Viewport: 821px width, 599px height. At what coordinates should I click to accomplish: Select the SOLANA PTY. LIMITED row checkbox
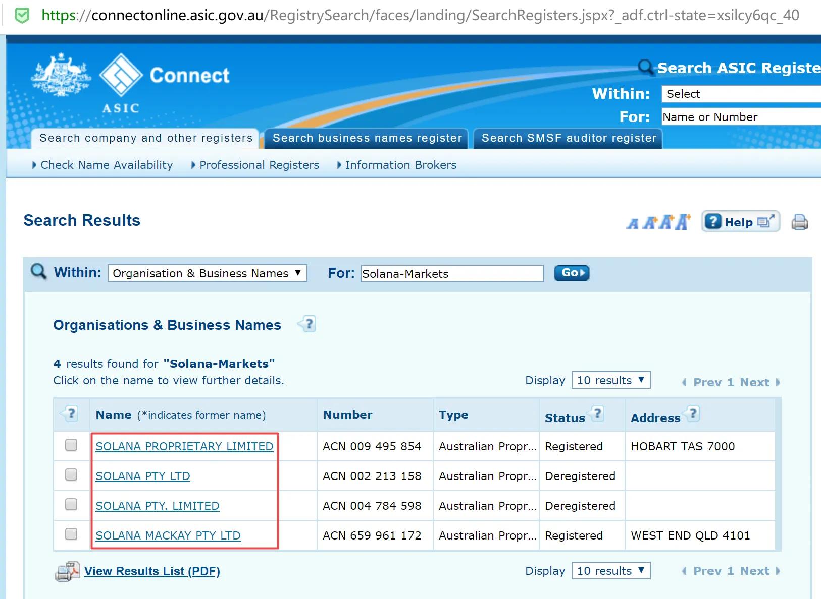(71, 505)
